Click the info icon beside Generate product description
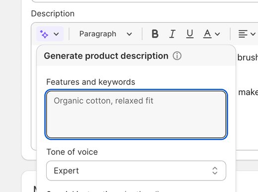Viewport: 258px width, 192px height. pos(177,56)
